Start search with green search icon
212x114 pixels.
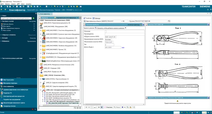33,18
